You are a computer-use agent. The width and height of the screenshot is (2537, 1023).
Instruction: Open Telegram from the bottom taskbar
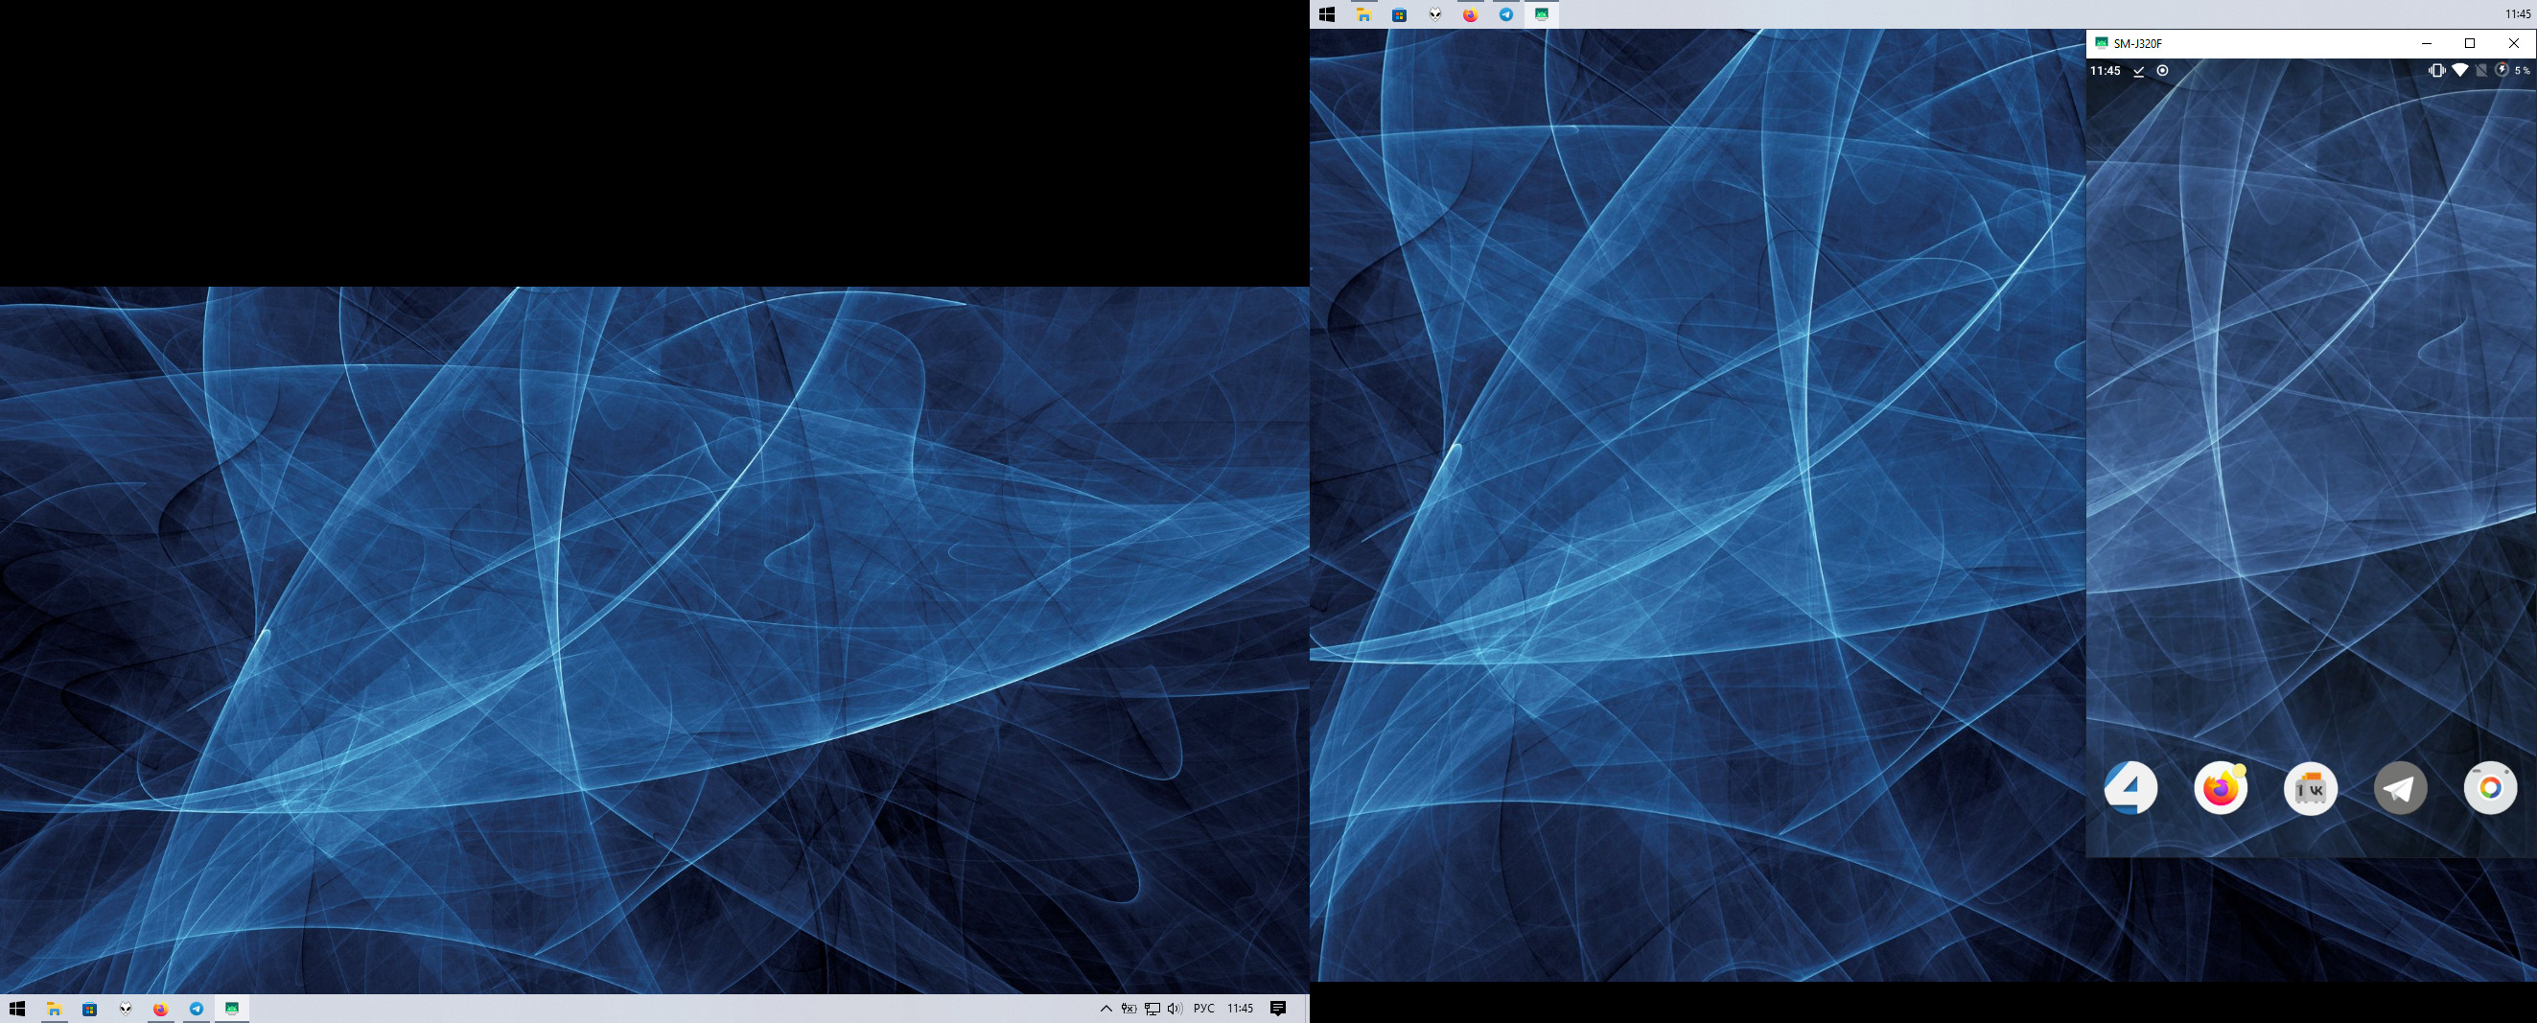coord(196,1009)
